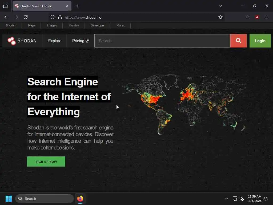Select Monitor in the top navigation strip
Viewport: 273px width, 205px height.
coord(74,25)
